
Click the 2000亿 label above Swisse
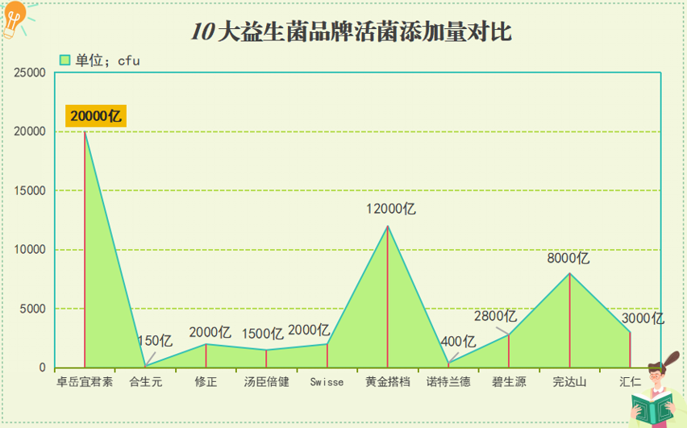click(x=309, y=330)
